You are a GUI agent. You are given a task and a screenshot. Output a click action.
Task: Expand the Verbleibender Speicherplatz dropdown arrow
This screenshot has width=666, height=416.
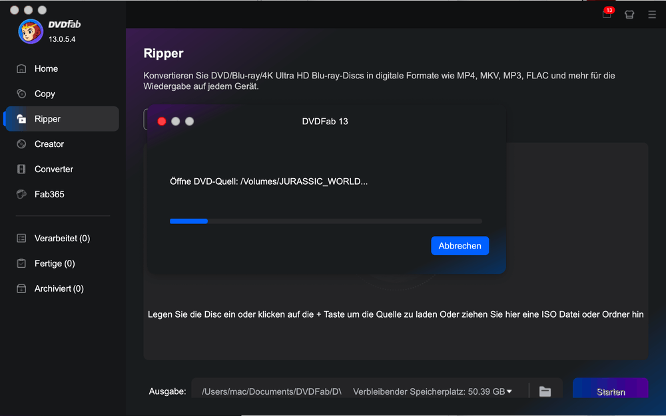[509, 391]
